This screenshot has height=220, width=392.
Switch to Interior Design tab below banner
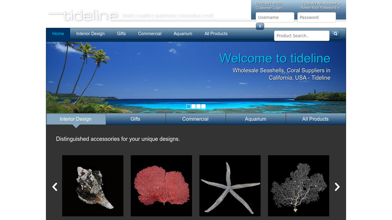tap(75, 119)
